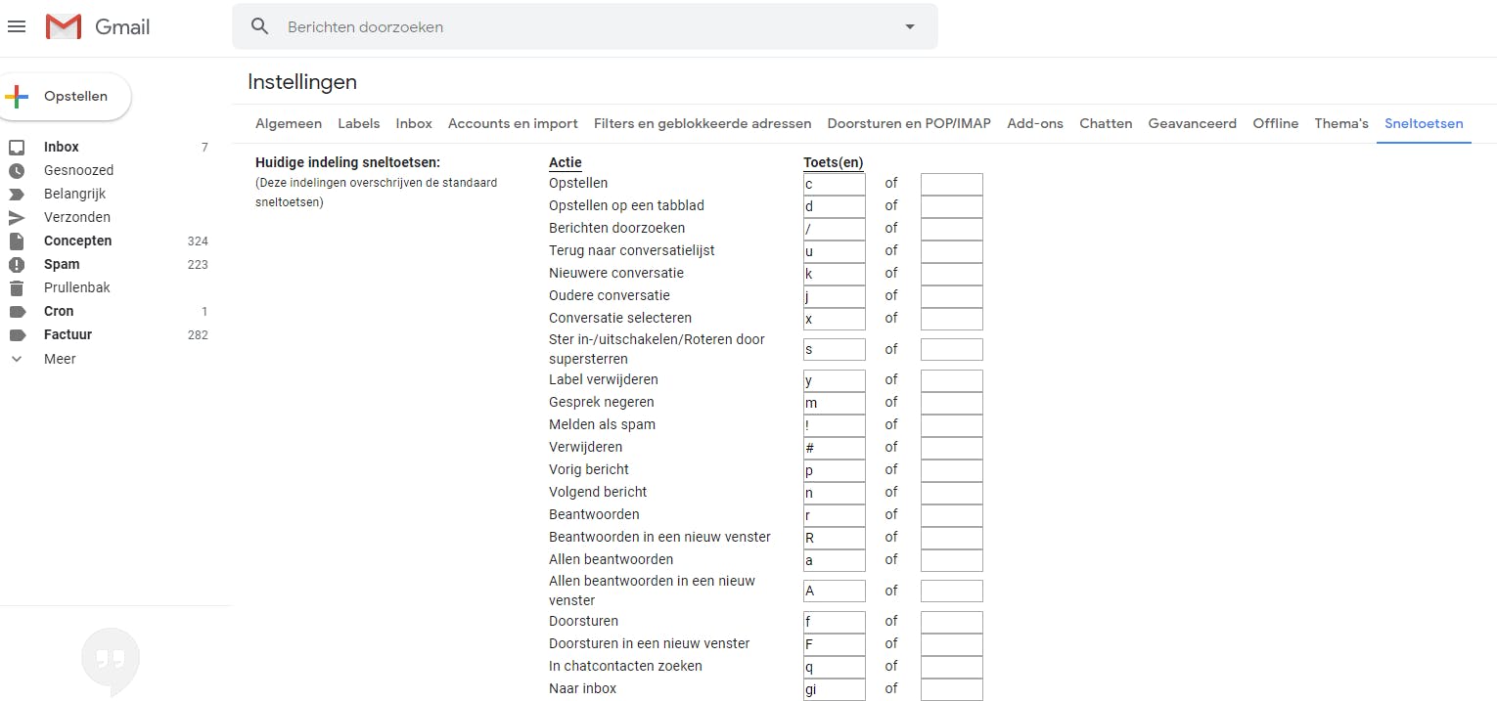Click the Prullenbak trash icon
This screenshot has width=1497, height=701.
coord(17,287)
